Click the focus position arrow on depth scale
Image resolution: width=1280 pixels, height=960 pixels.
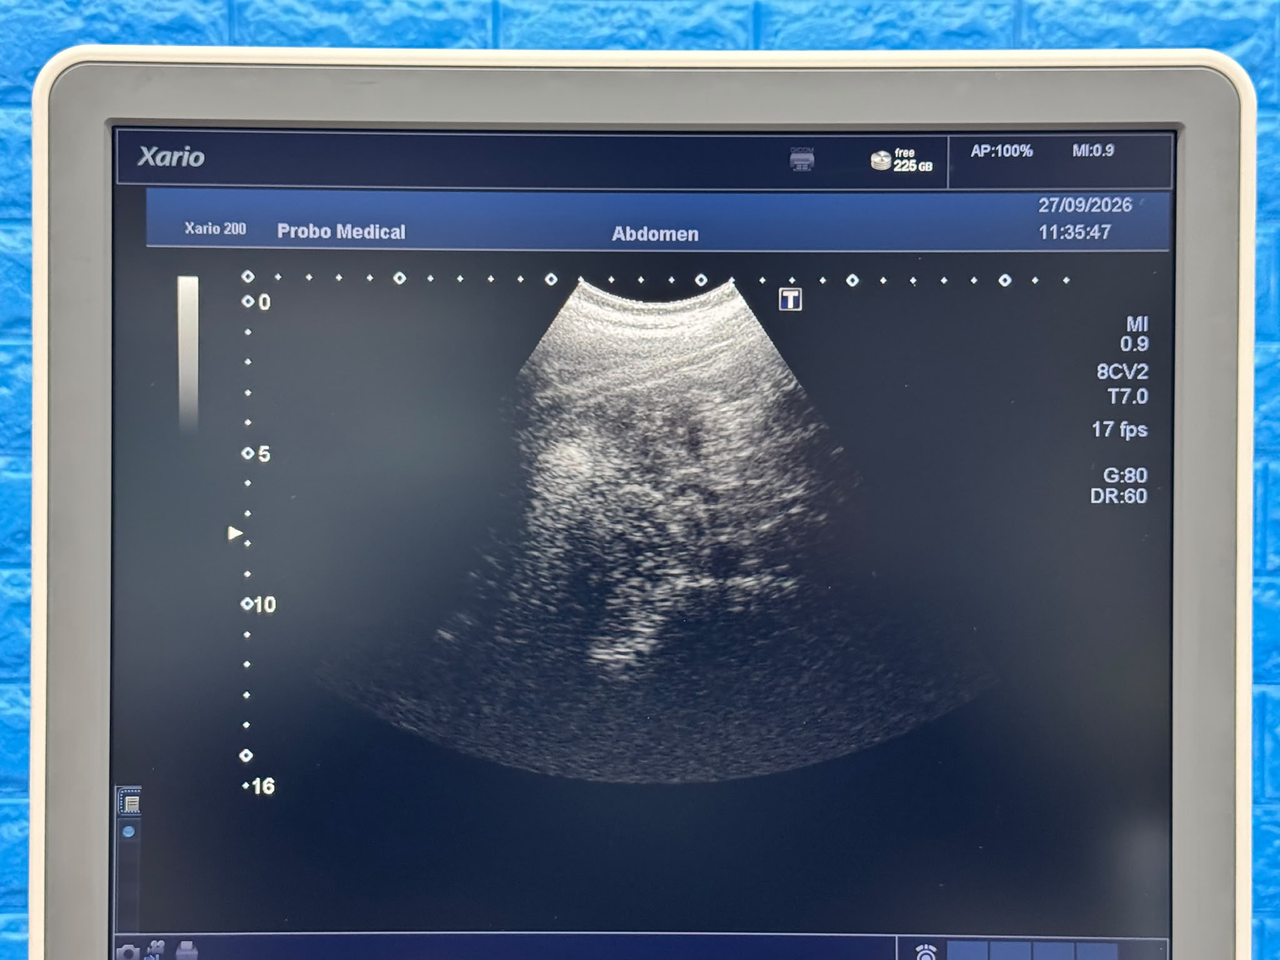[x=235, y=533]
